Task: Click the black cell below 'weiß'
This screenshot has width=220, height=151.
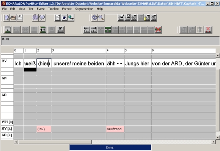Action: coord(30,70)
